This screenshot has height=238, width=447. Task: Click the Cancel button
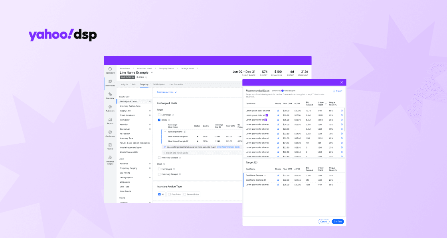[x=324, y=222]
